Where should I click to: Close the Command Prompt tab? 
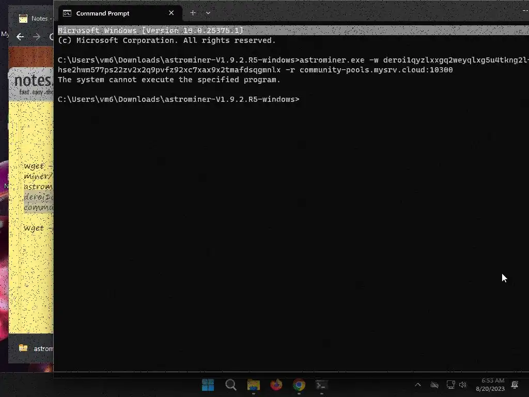point(172,13)
